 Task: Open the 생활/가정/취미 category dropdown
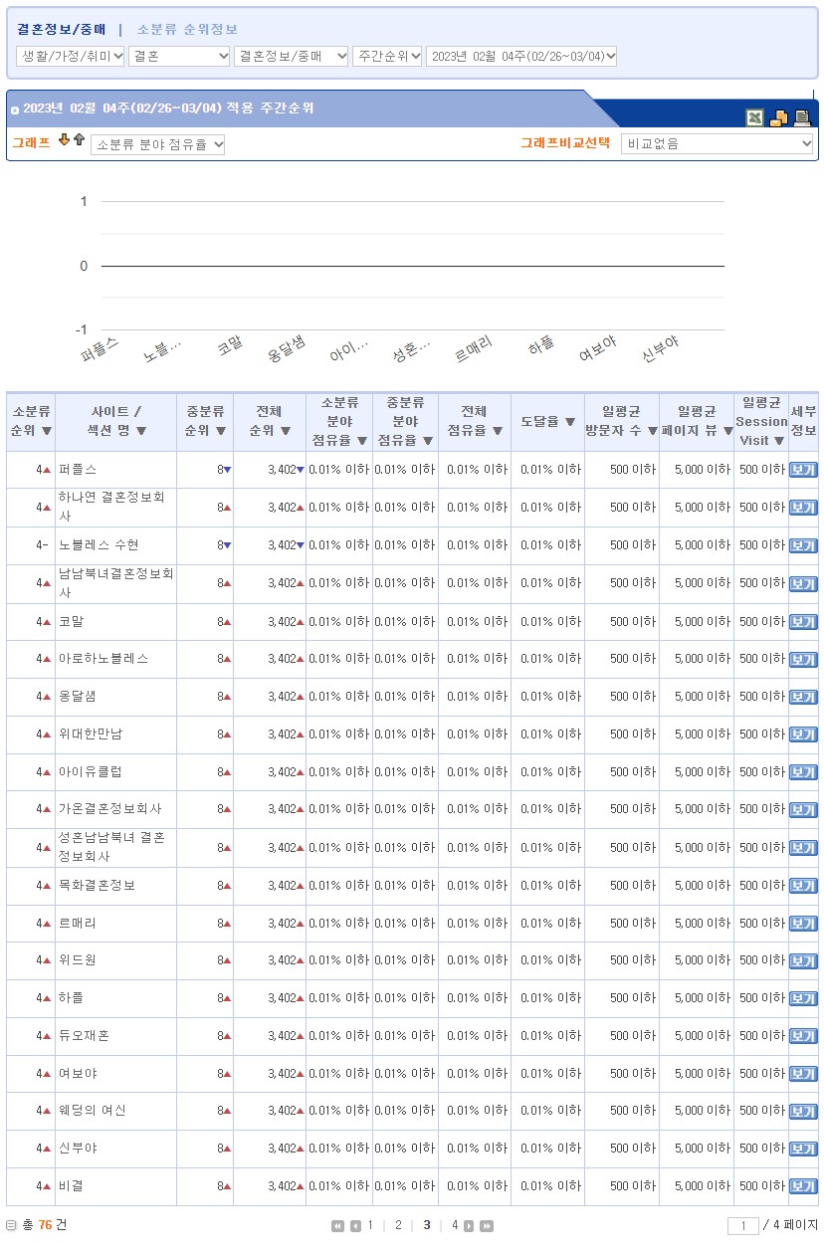[71, 57]
